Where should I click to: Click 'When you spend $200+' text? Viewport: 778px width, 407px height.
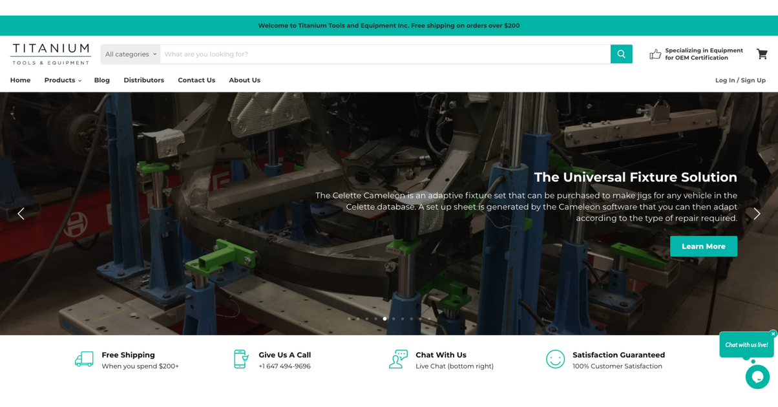[140, 366]
